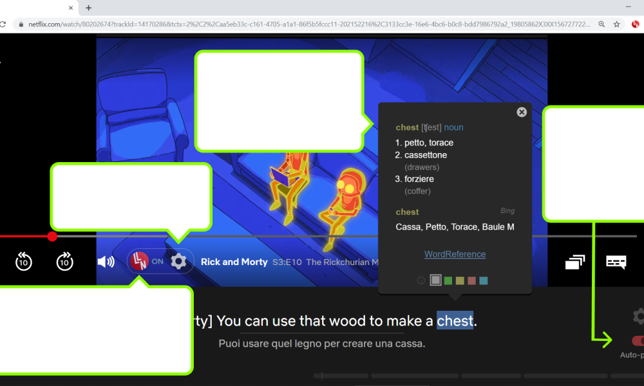This screenshot has height=386, width=644.
Task: Click the "Rick and Morty" show title
Action: tap(234, 262)
